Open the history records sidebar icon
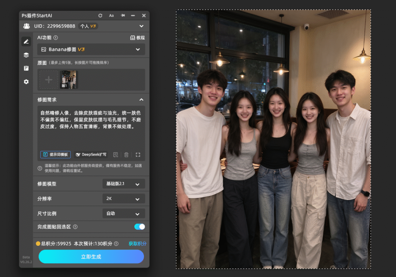The image size is (396, 277). pos(26,68)
